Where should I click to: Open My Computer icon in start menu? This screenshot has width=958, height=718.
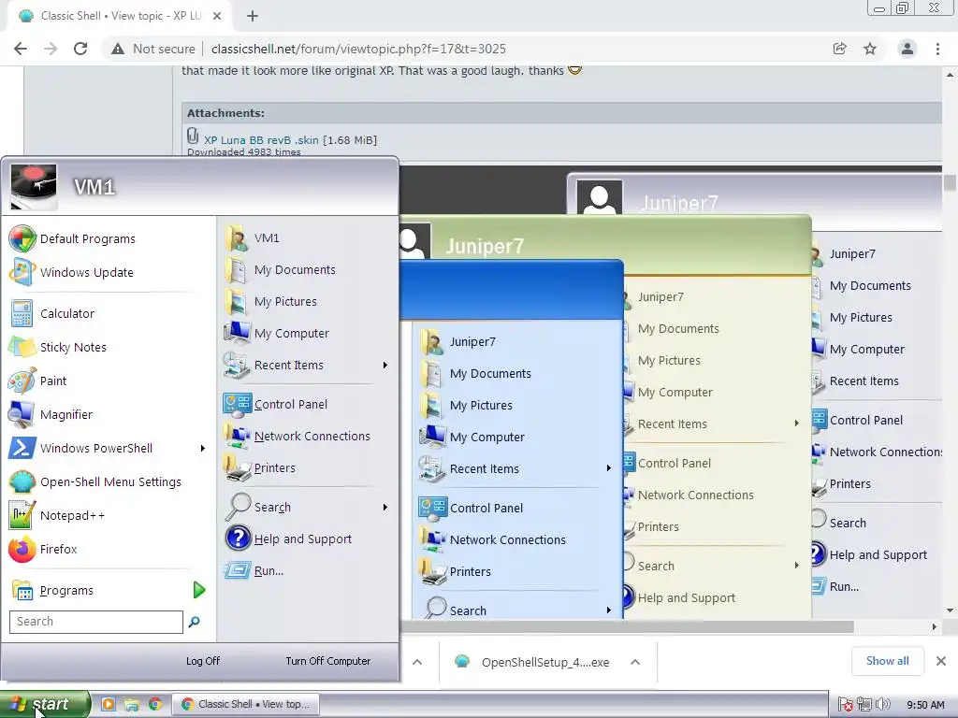(237, 334)
